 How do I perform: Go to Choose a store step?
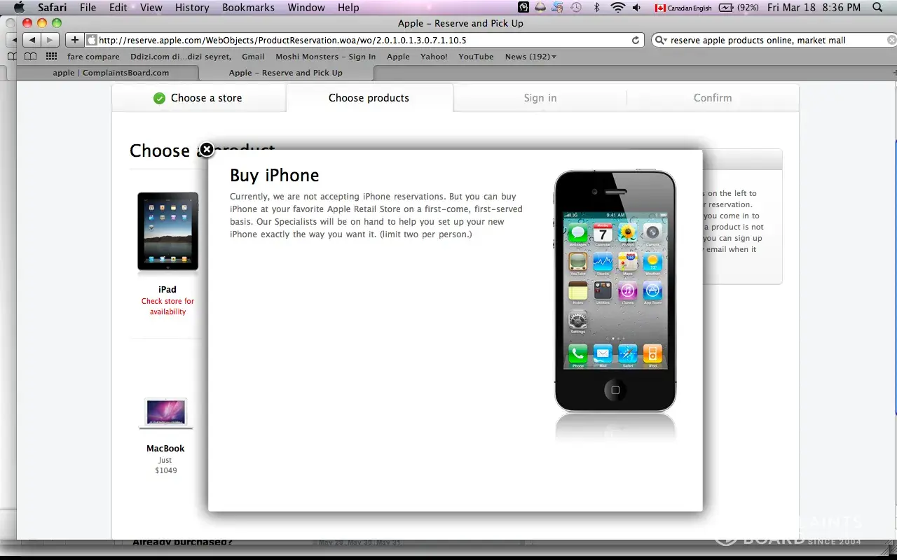click(198, 98)
